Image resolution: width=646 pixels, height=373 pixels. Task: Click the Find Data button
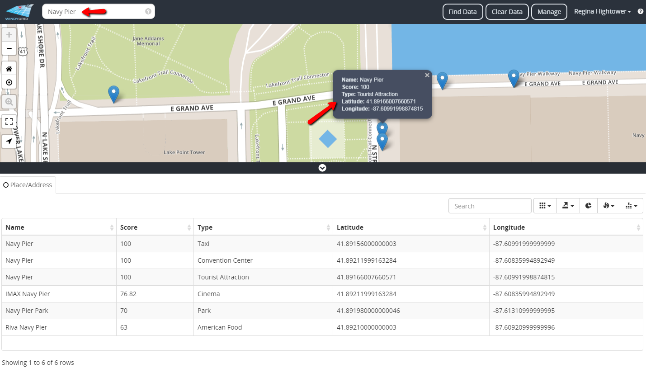coord(462,12)
